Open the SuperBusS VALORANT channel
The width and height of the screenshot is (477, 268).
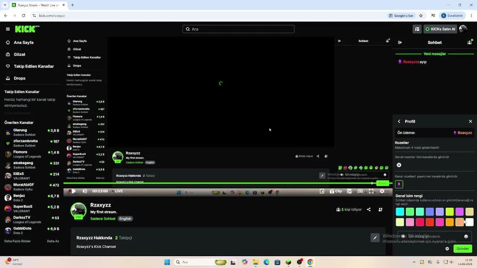click(32, 208)
